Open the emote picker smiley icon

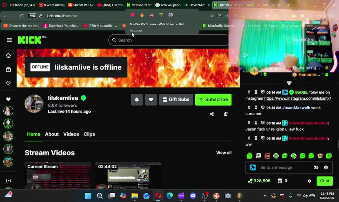pyautogui.click(x=326, y=167)
